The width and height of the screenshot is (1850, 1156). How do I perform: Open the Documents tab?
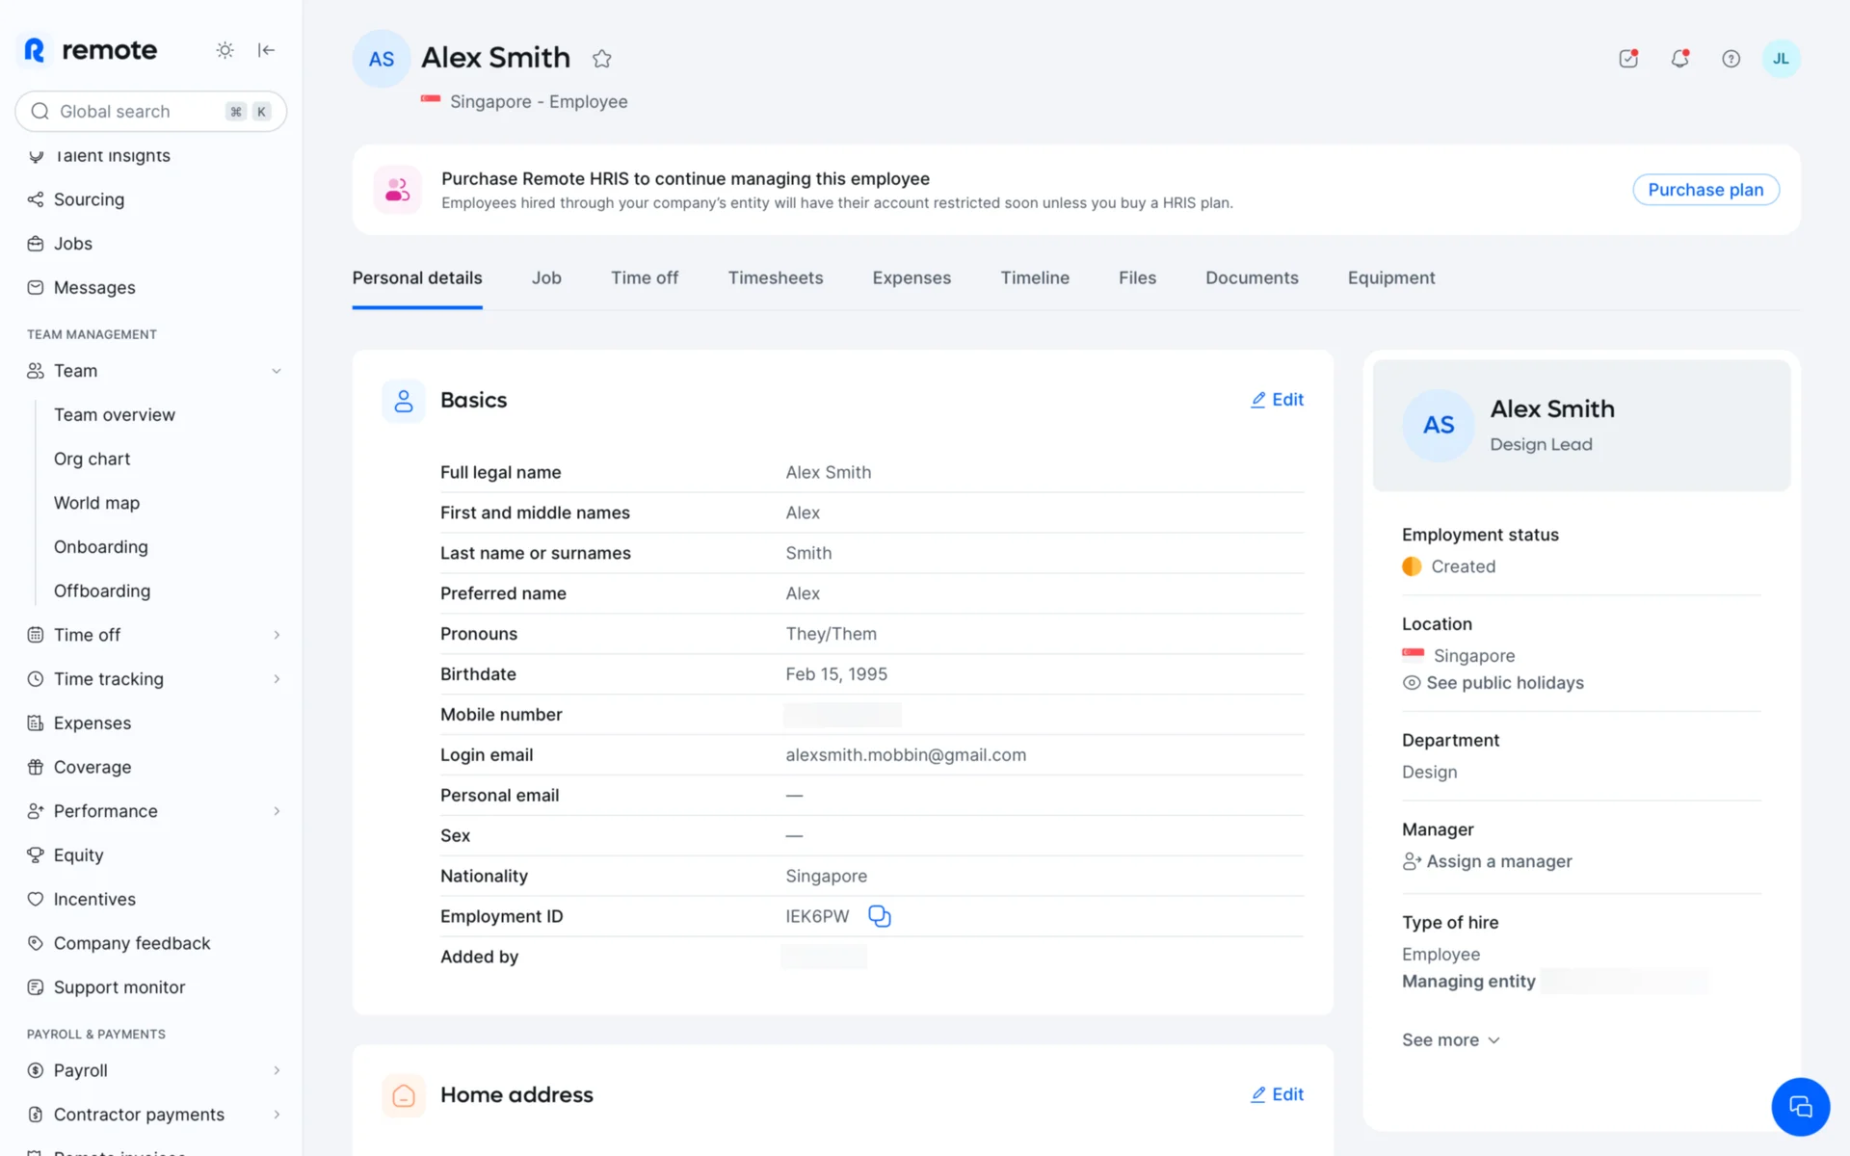tap(1251, 277)
